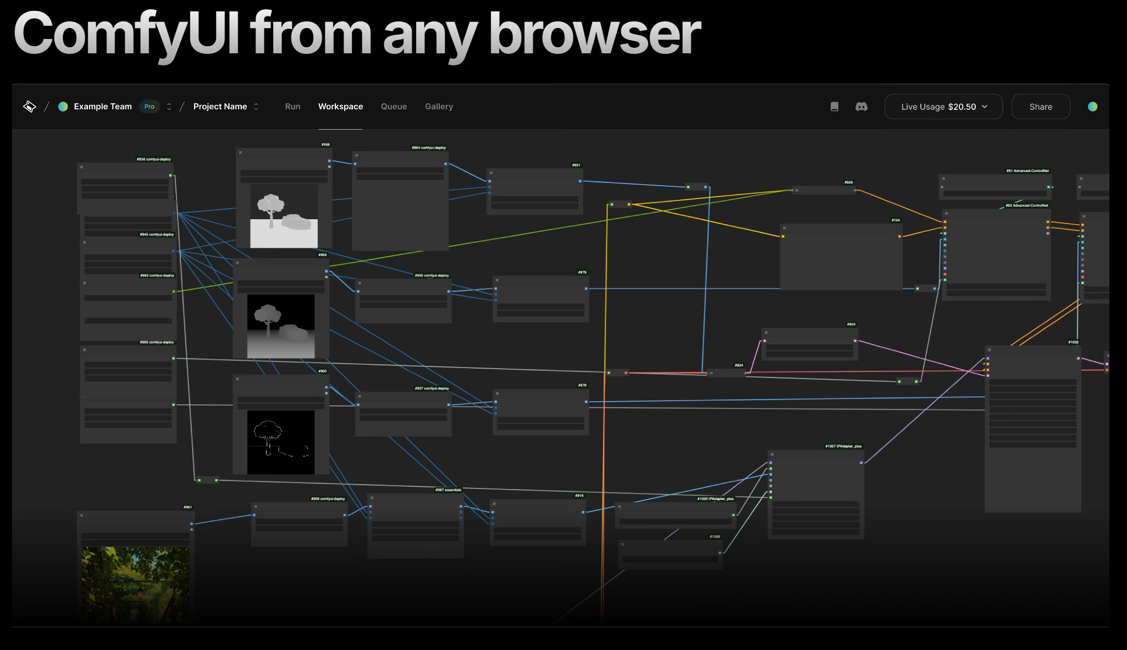
Task: Click blue output port of node #921
Action: [x=580, y=181]
